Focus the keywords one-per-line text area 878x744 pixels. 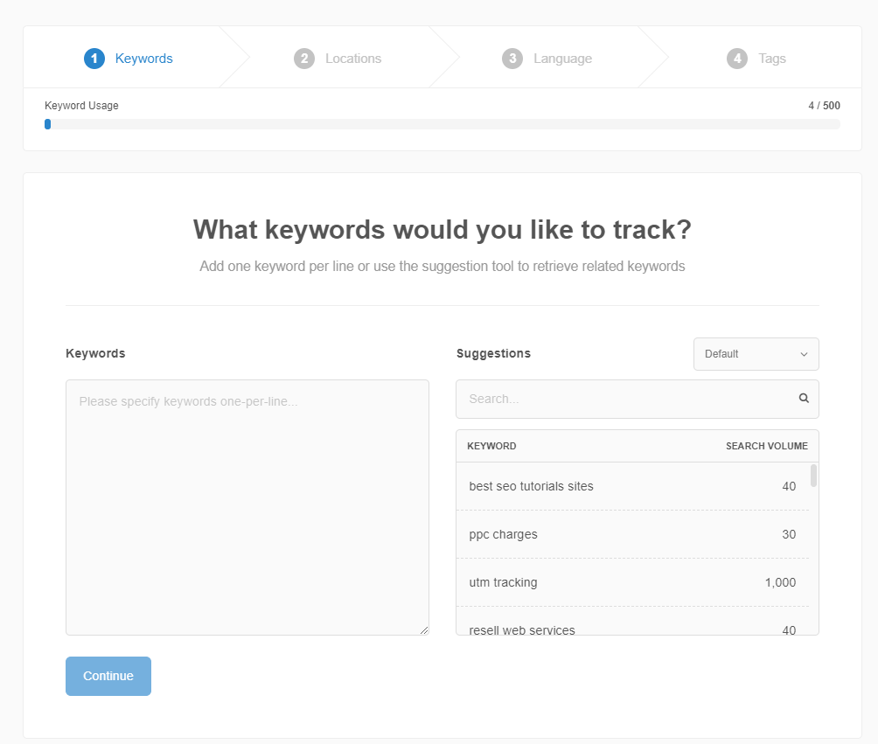click(247, 508)
